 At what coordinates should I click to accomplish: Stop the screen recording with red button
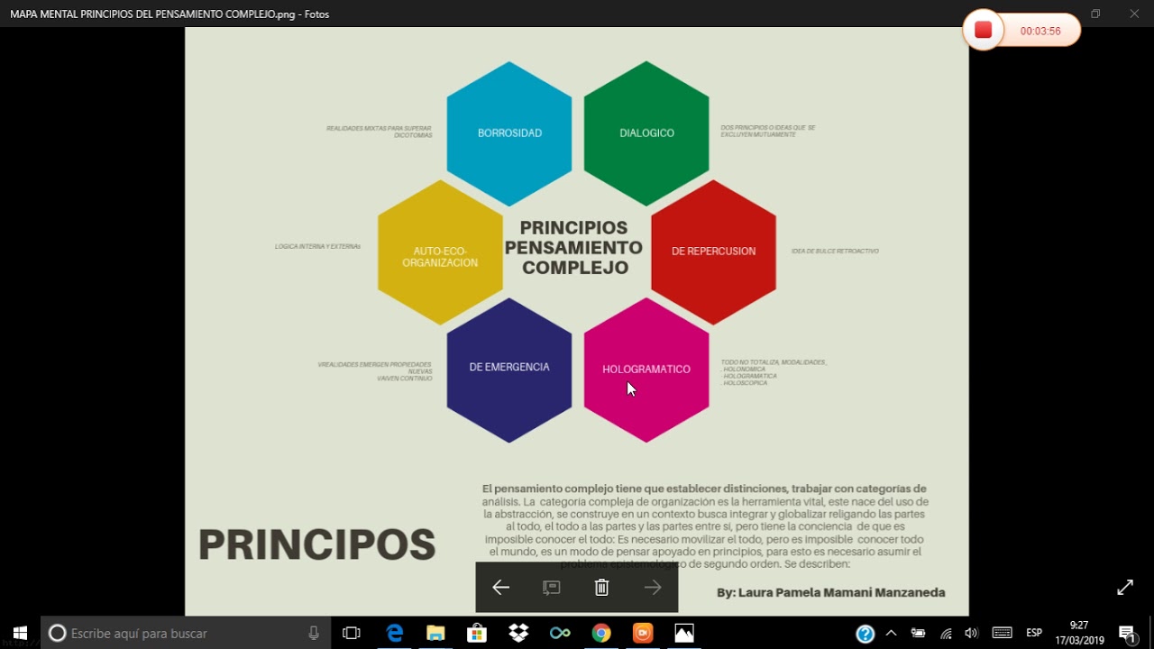pyautogui.click(x=984, y=31)
